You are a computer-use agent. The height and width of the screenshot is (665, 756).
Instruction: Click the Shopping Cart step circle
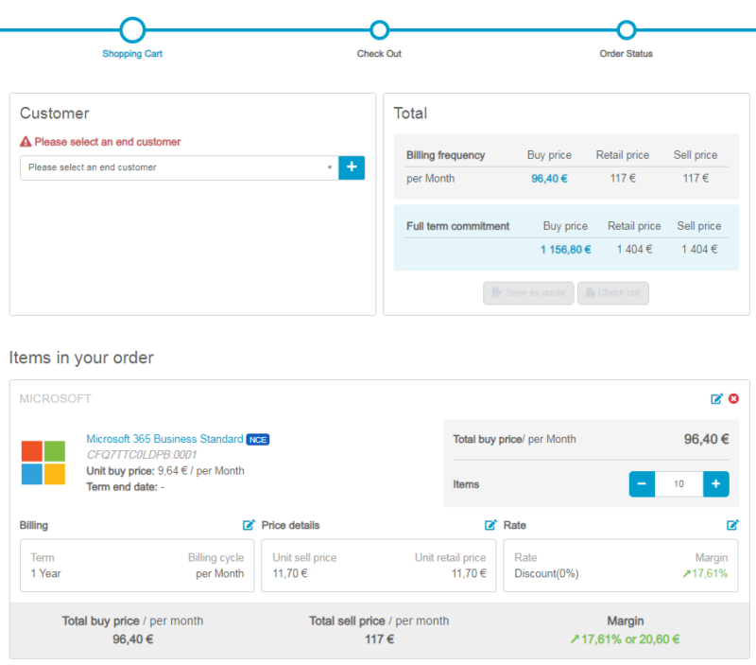coord(133,30)
